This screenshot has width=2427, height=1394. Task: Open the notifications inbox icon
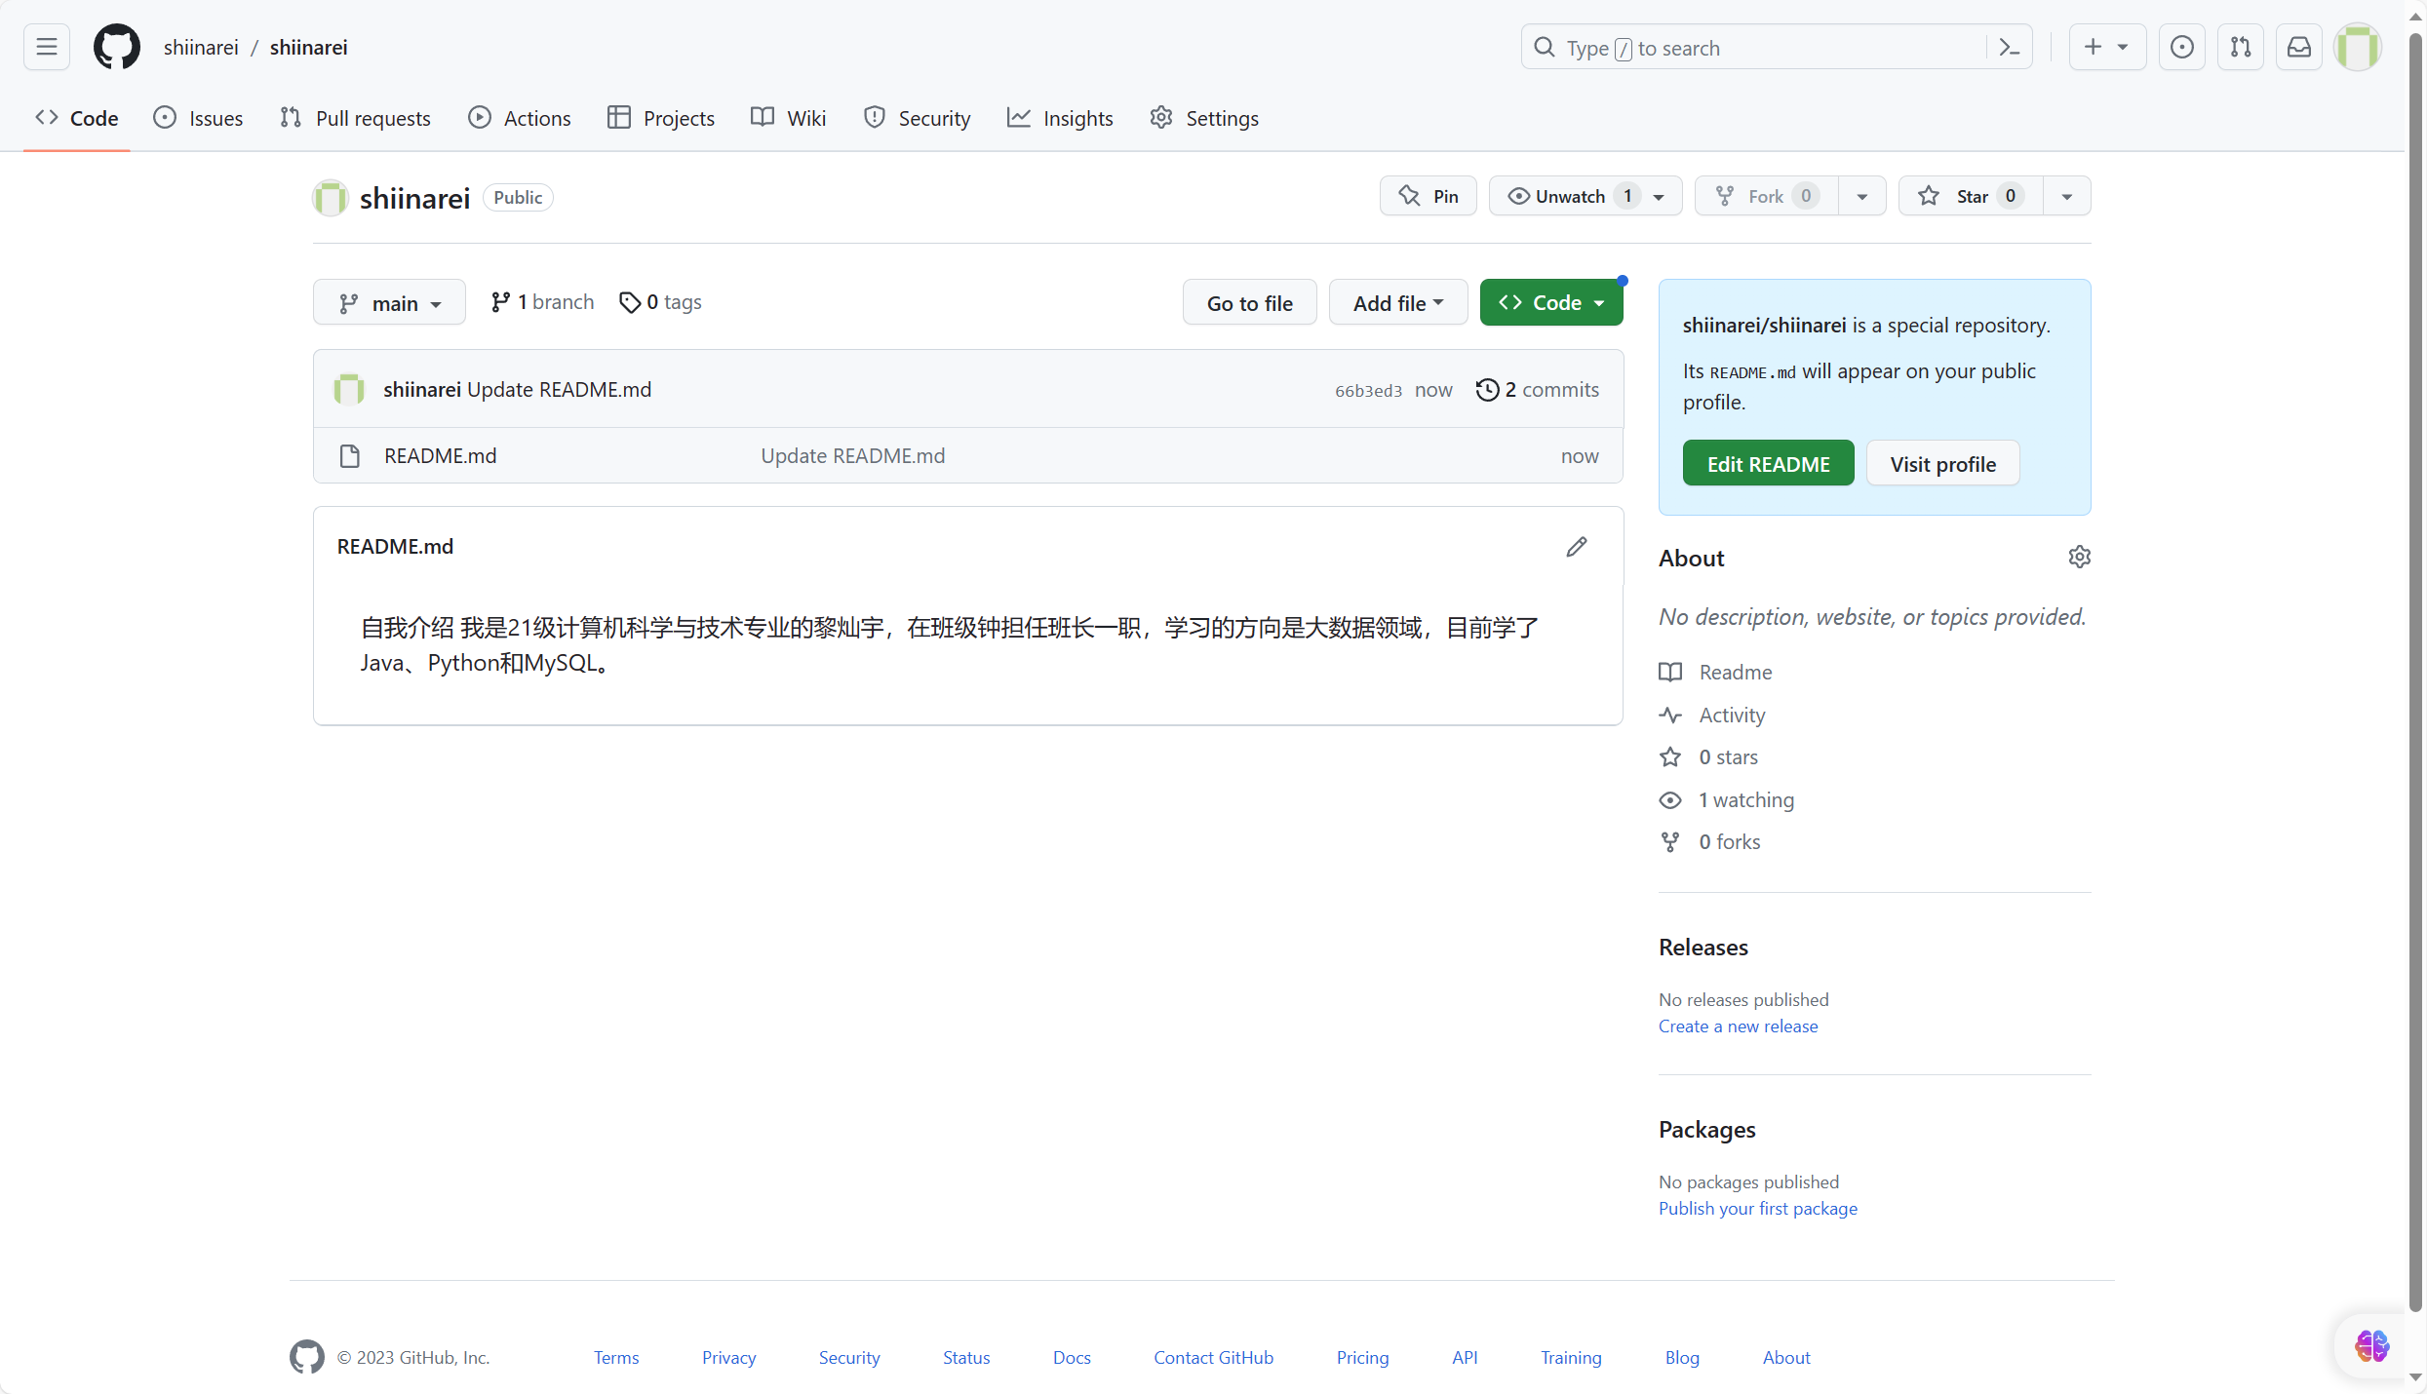2298,47
